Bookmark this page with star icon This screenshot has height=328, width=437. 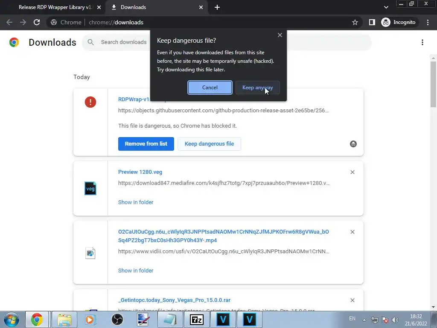[x=355, y=22]
